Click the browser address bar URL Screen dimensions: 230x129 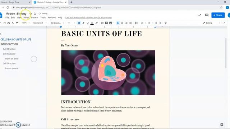[x=59, y=8]
